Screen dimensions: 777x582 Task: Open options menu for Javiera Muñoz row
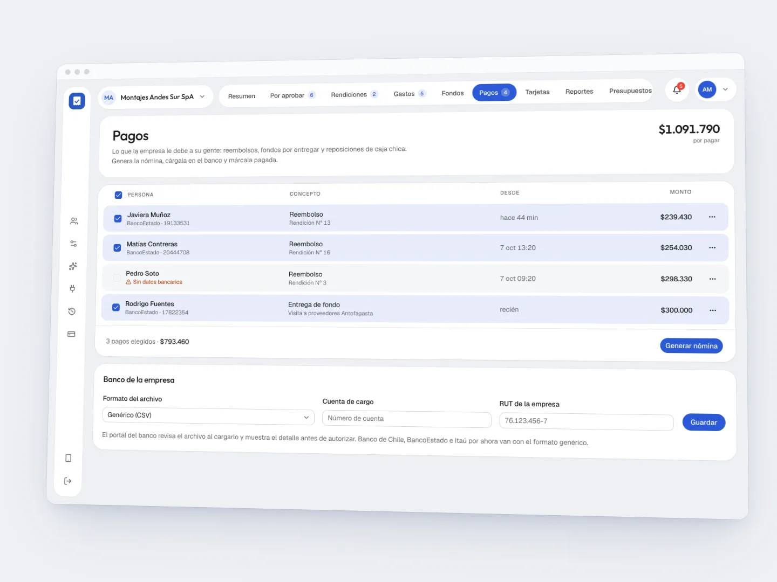(x=712, y=217)
